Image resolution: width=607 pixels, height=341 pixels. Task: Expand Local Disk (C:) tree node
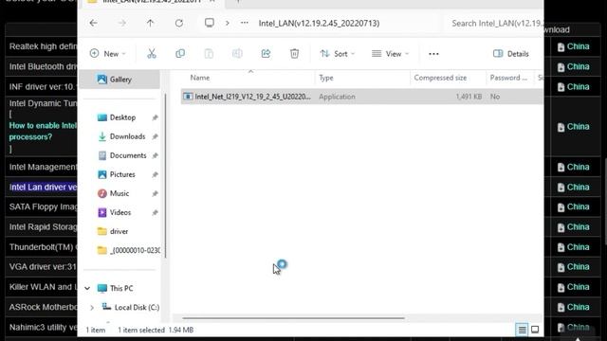pos(92,307)
